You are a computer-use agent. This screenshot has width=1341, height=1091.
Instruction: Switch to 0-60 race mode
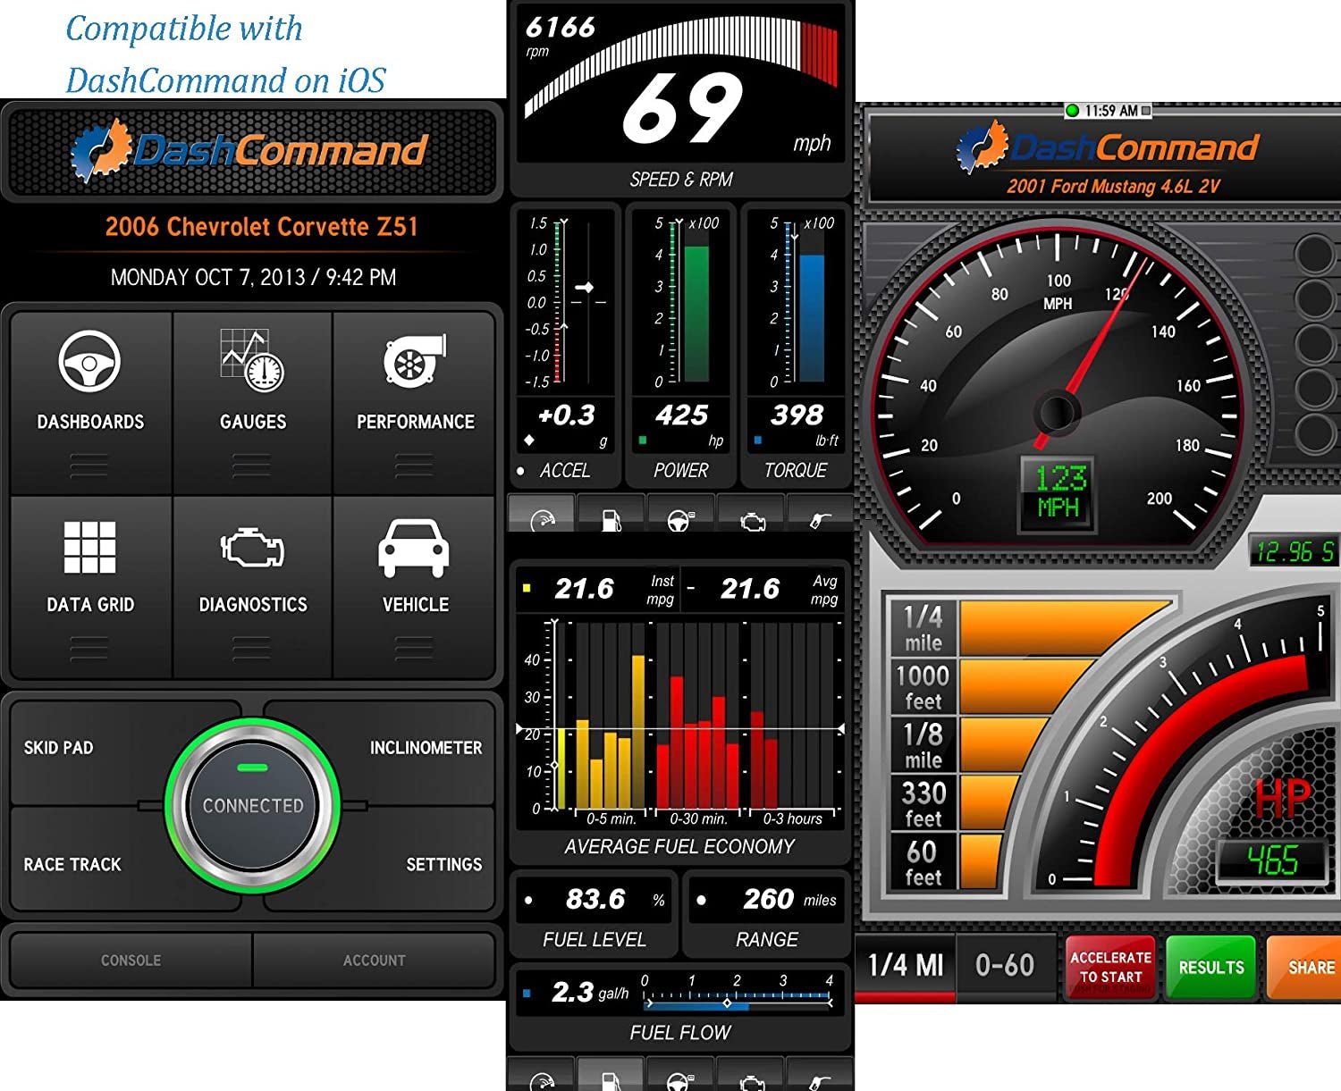pos(1005,966)
